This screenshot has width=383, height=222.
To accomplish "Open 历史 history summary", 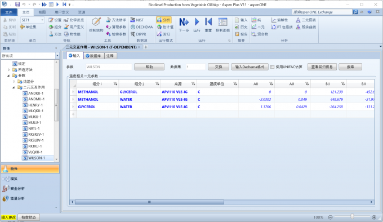I will point(241,27).
